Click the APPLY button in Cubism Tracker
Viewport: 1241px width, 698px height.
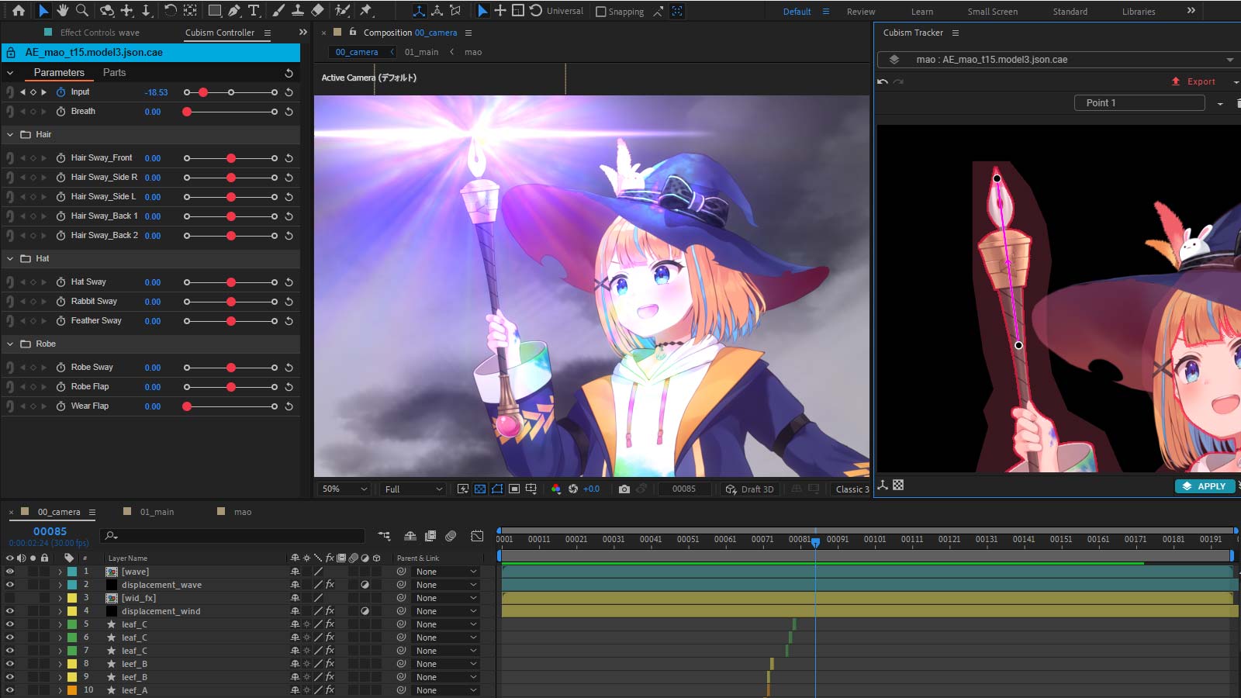coord(1205,486)
